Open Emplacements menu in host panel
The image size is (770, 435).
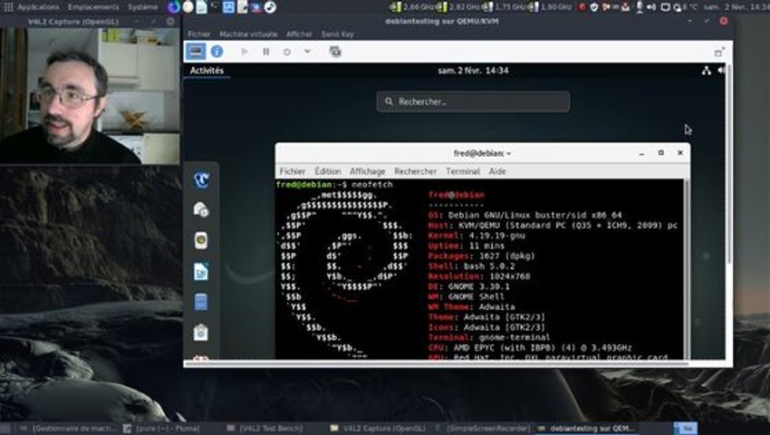pos(93,7)
